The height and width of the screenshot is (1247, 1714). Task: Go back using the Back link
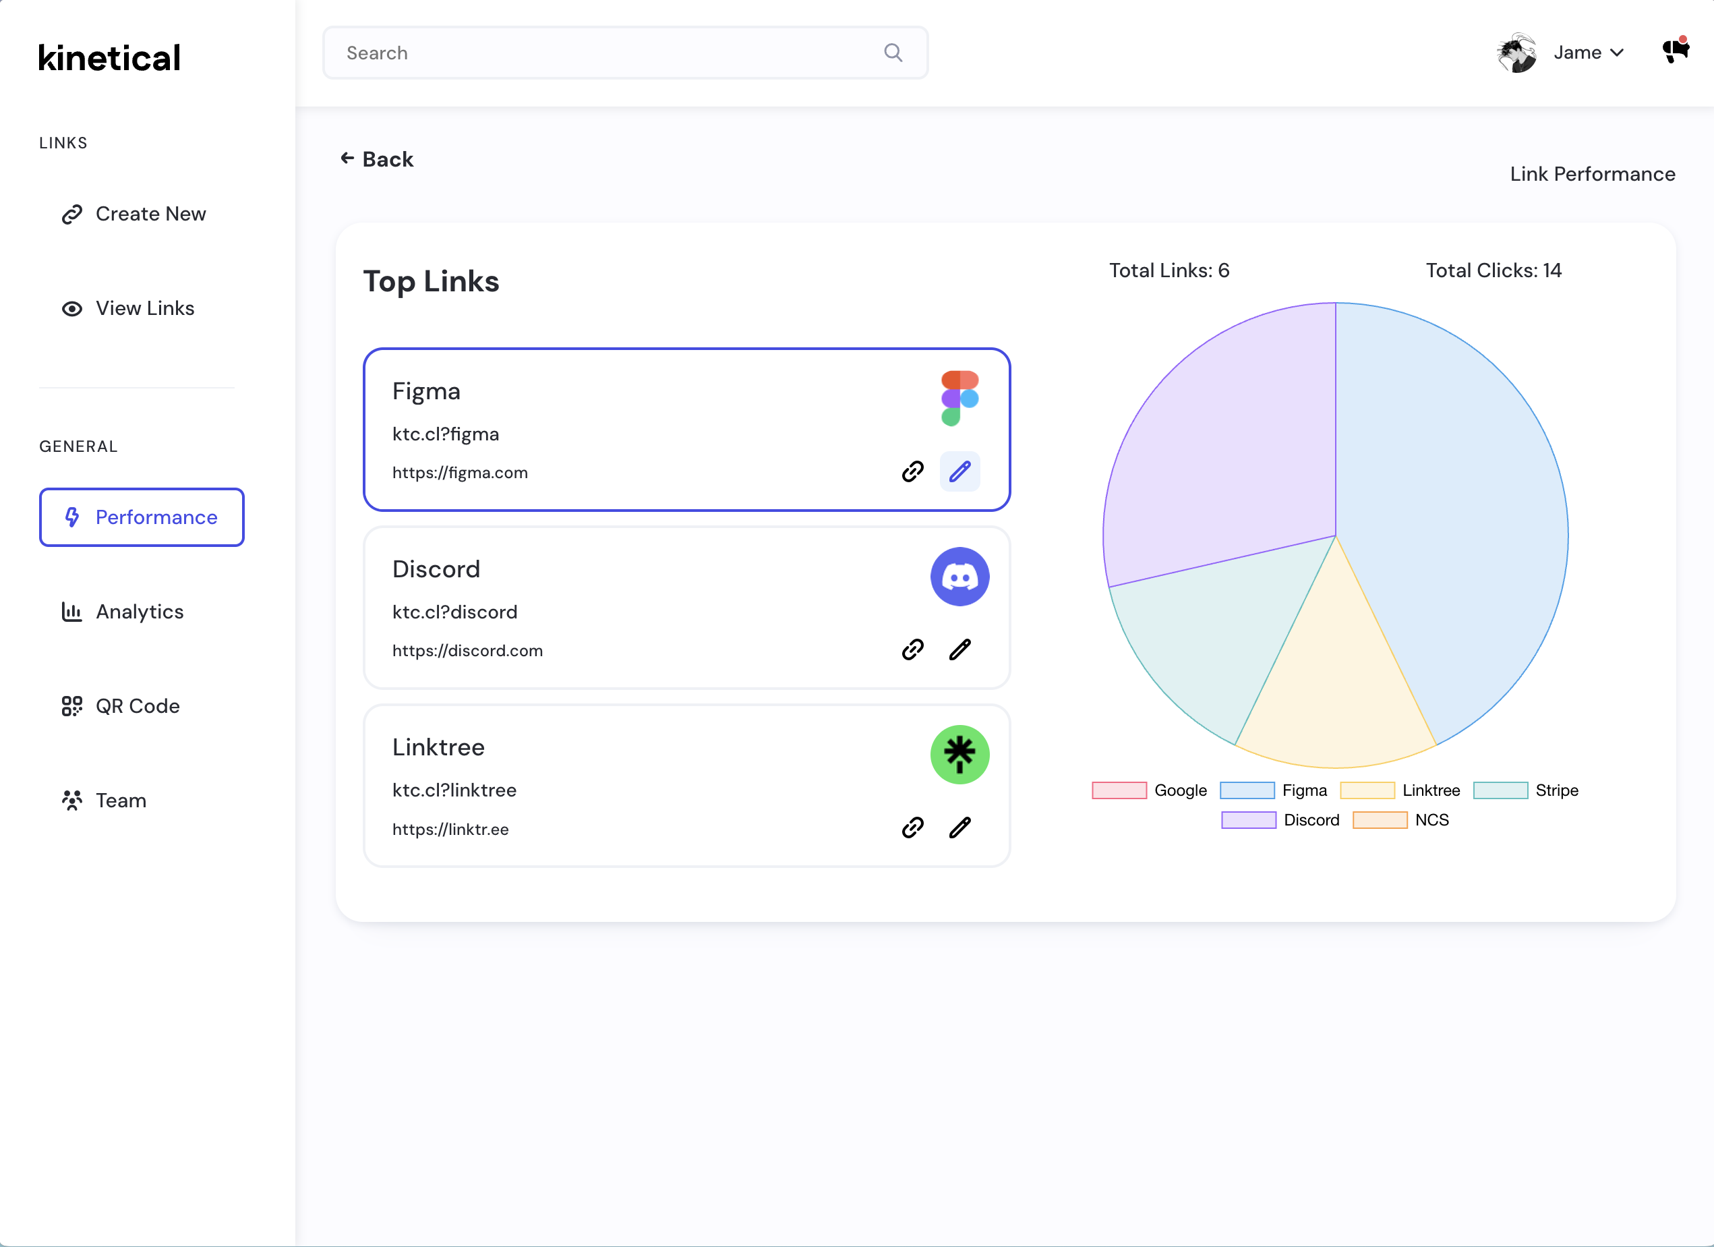(x=376, y=158)
